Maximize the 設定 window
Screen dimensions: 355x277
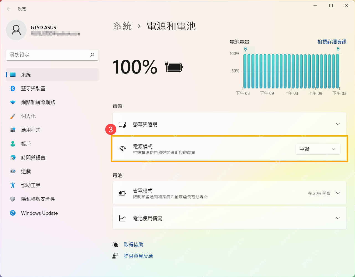point(331,6)
